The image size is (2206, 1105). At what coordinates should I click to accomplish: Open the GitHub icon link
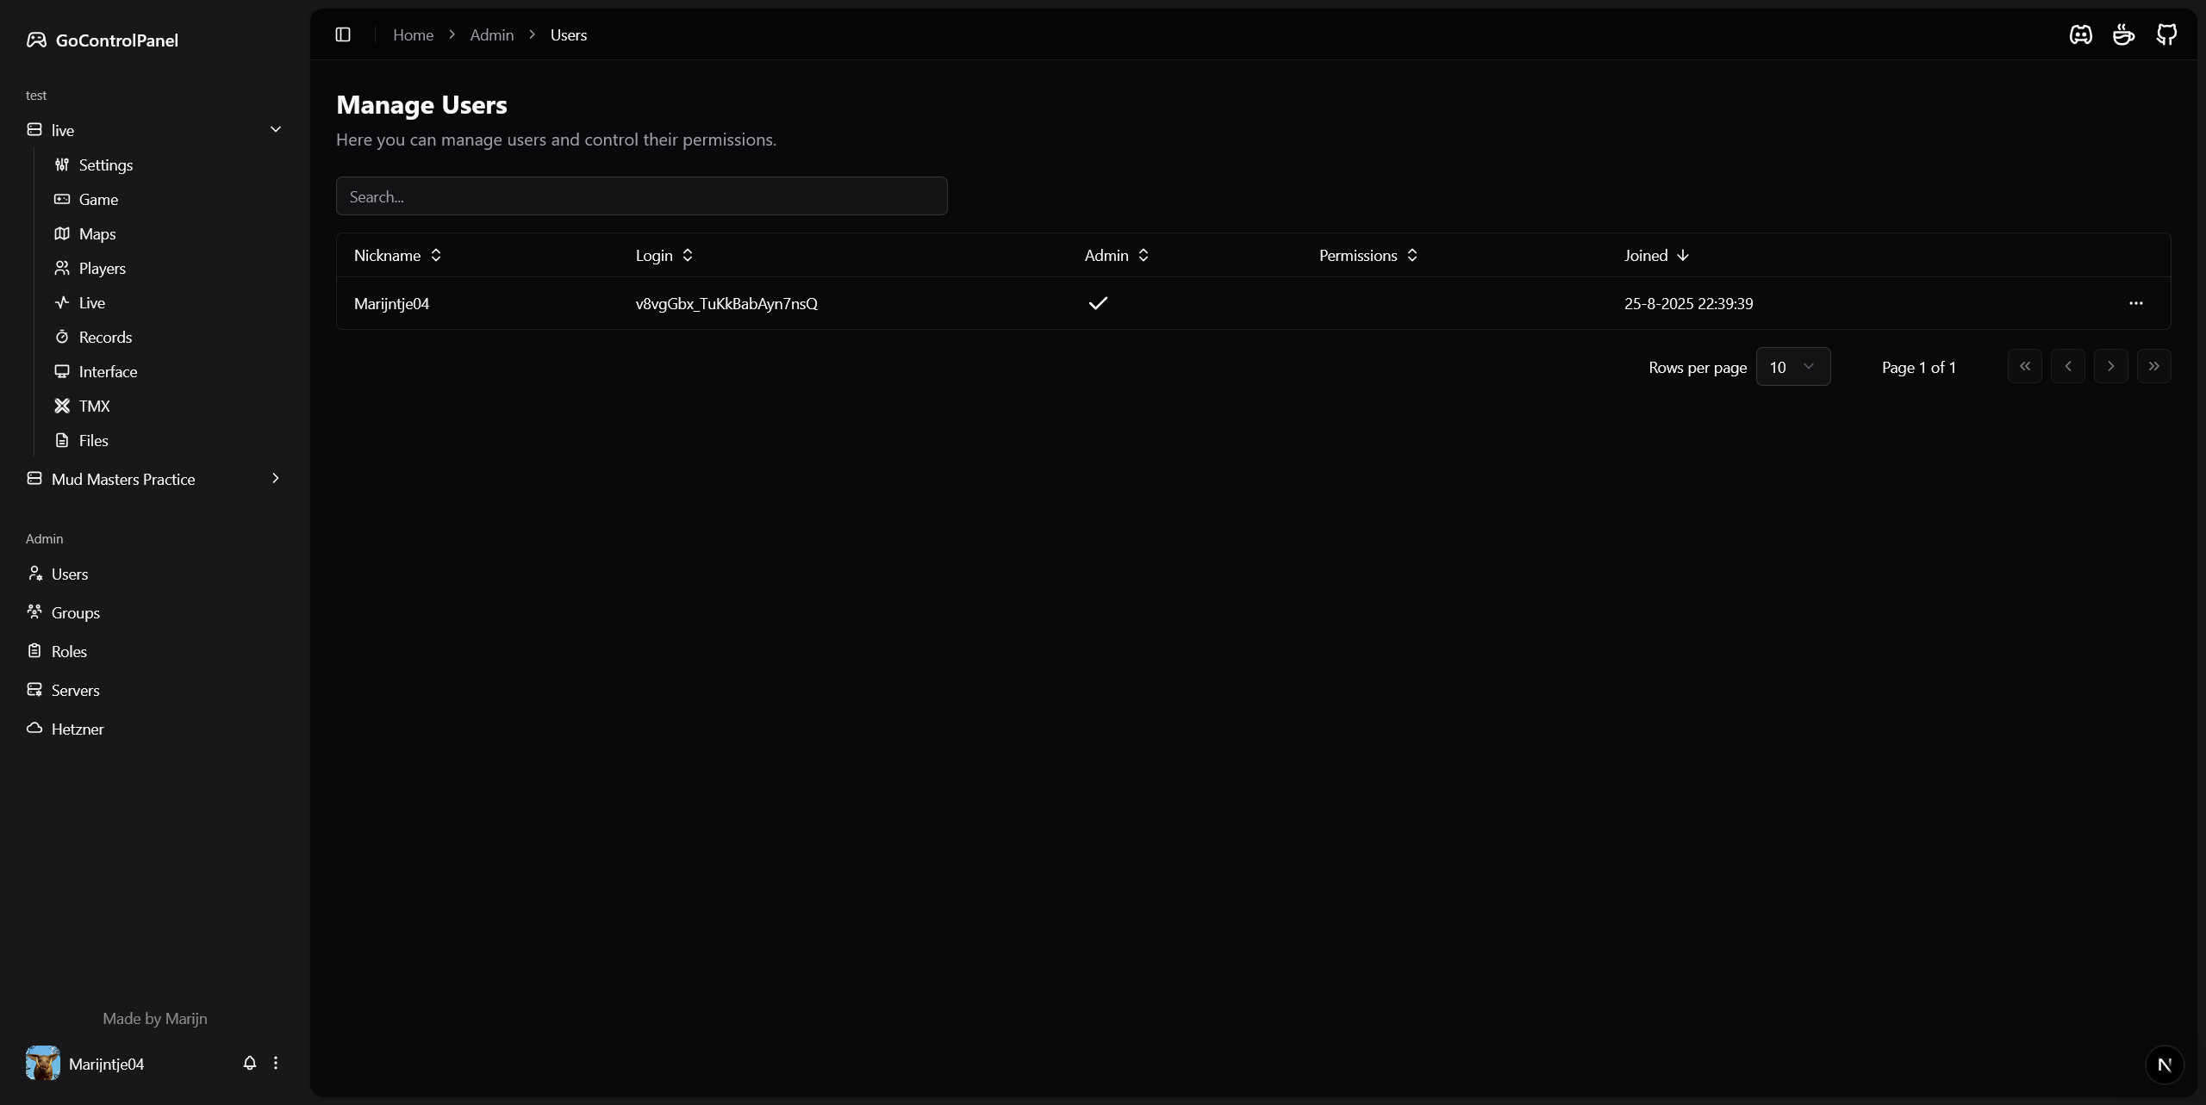(2166, 34)
